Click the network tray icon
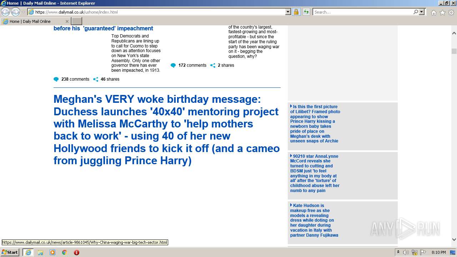The height and width of the screenshot is (257, 457). point(415,252)
